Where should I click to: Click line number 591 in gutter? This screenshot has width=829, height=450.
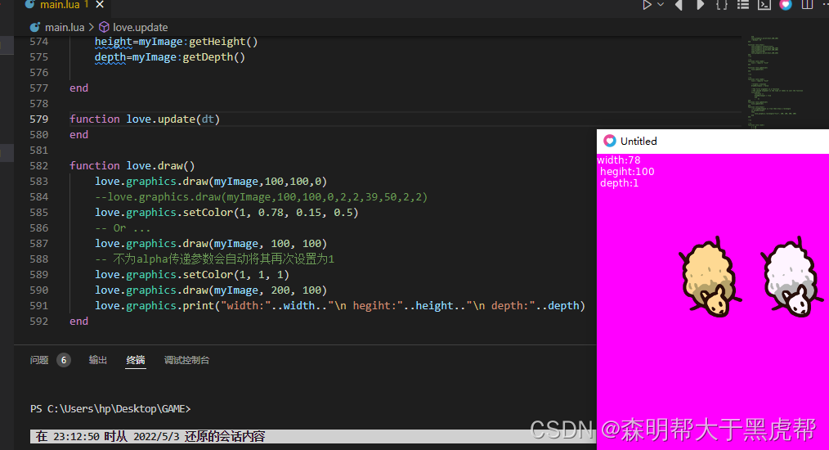tap(38, 305)
